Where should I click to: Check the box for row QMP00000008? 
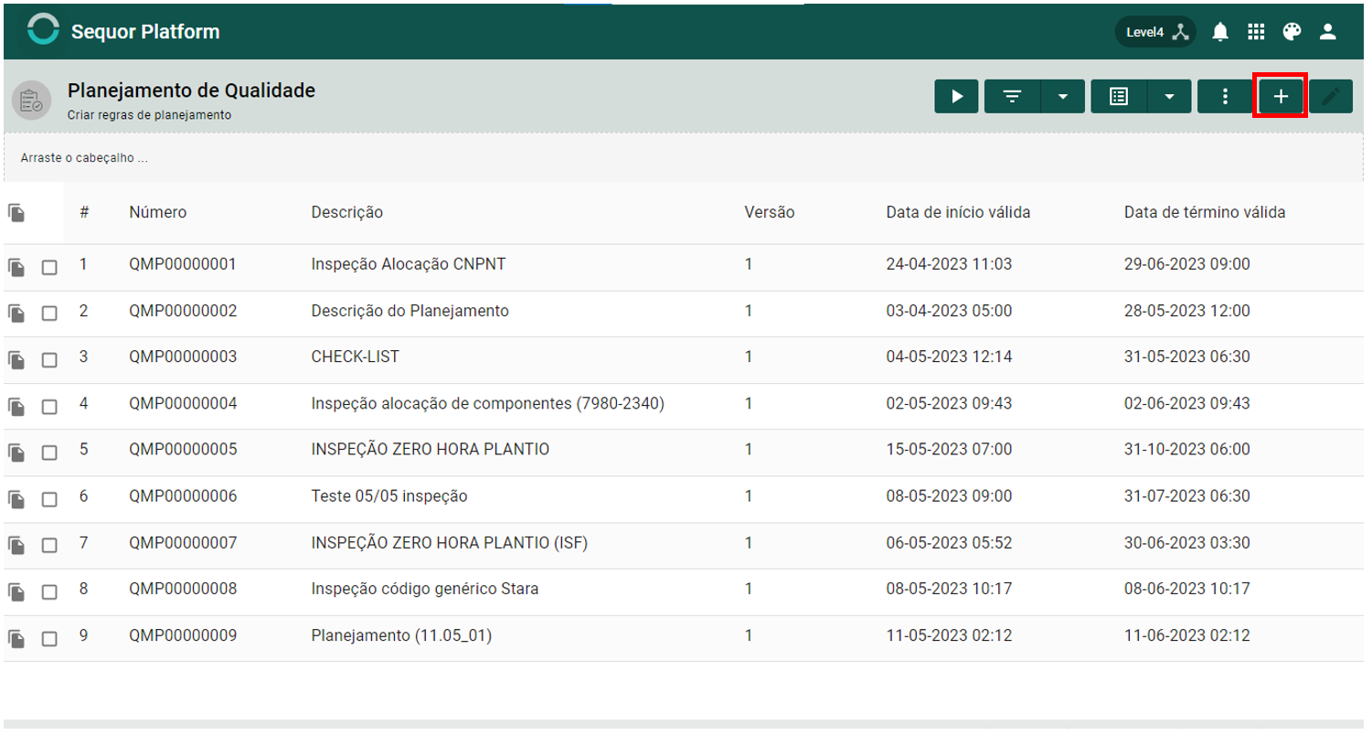point(49,591)
